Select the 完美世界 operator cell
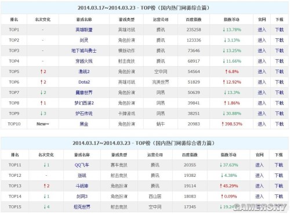Viewport: 290px width, 214px height. tap(161, 82)
